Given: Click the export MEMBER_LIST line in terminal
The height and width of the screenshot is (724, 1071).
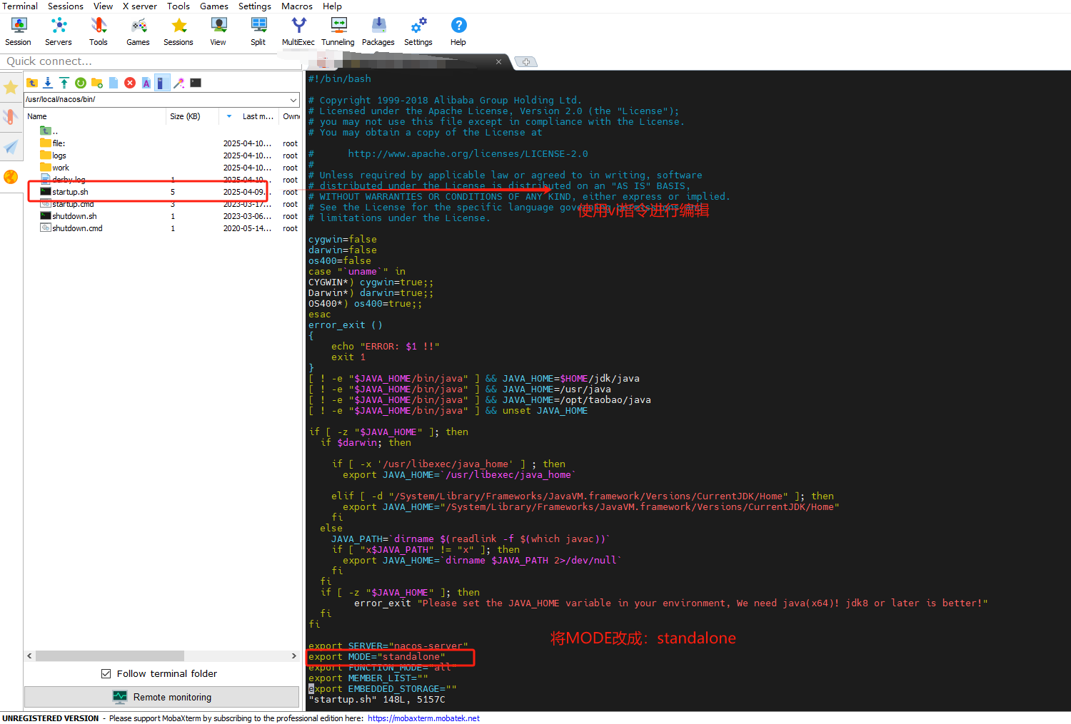Looking at the screenshot, I should point(368,678).
